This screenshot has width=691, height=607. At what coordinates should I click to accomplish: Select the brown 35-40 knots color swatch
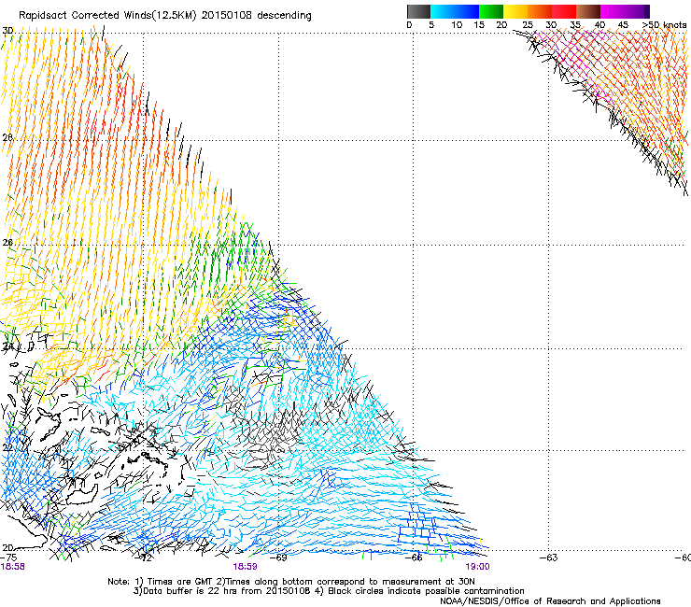588,11
